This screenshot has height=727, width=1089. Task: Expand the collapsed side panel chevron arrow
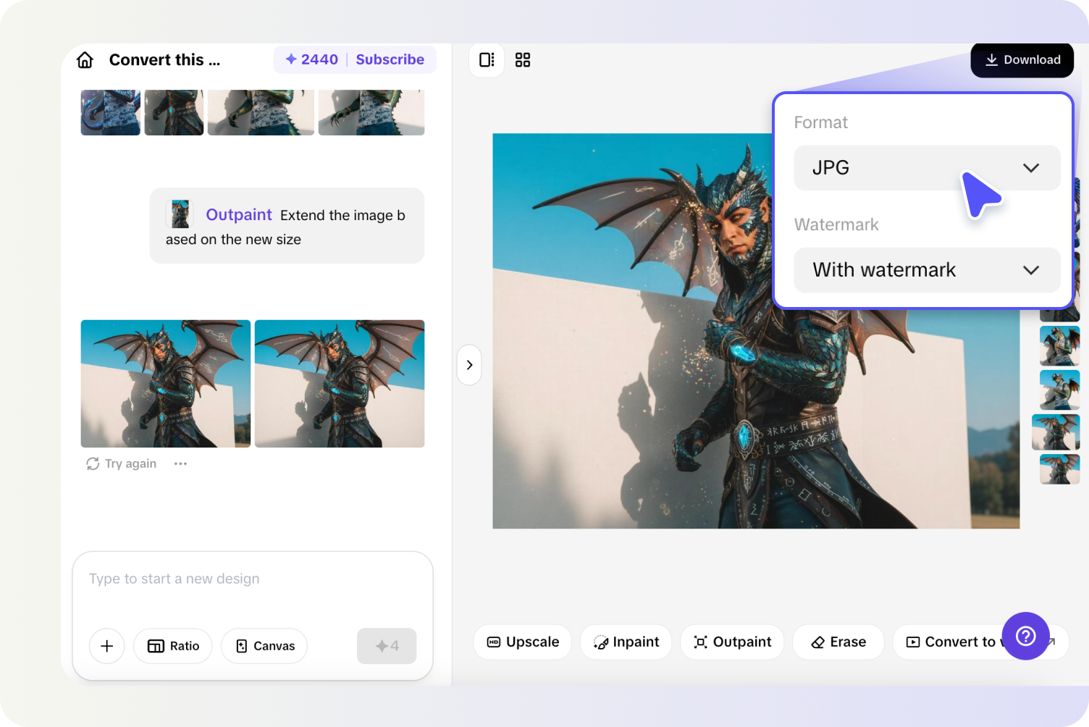coord(469,365)
